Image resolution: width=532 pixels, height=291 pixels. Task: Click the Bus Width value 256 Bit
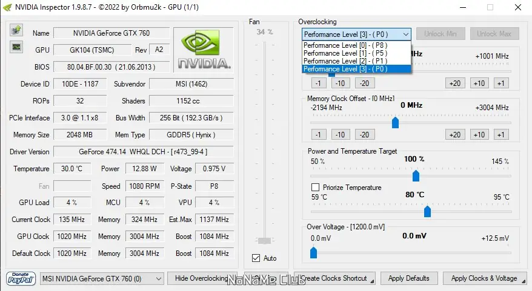click(191, 118)
